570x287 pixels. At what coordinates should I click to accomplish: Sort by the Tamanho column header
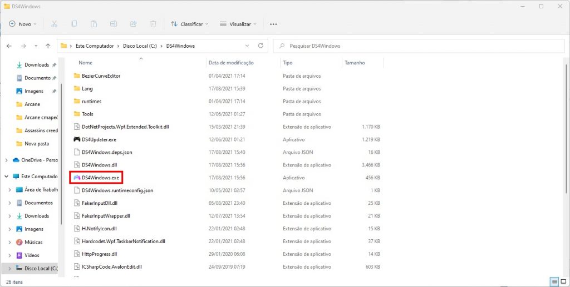coord(355,63)
